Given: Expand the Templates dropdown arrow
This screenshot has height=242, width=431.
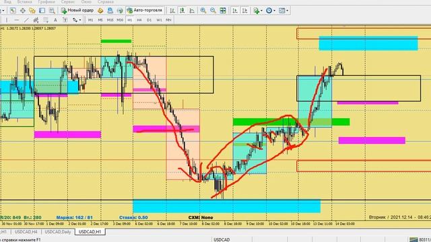Looking at the screenshot, I should 288,11.
